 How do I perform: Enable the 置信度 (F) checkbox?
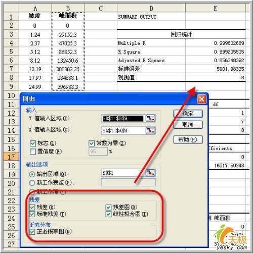33,151
